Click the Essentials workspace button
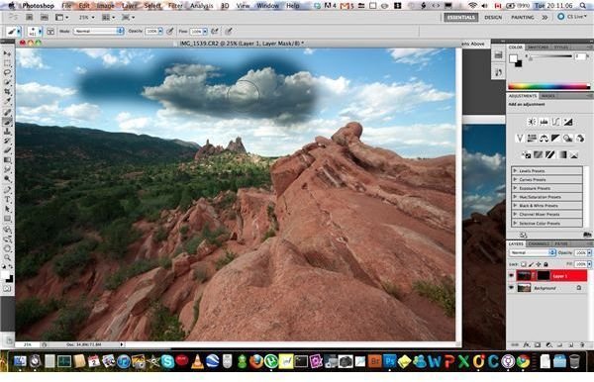The image size is (594, 382). coord(461,18)
